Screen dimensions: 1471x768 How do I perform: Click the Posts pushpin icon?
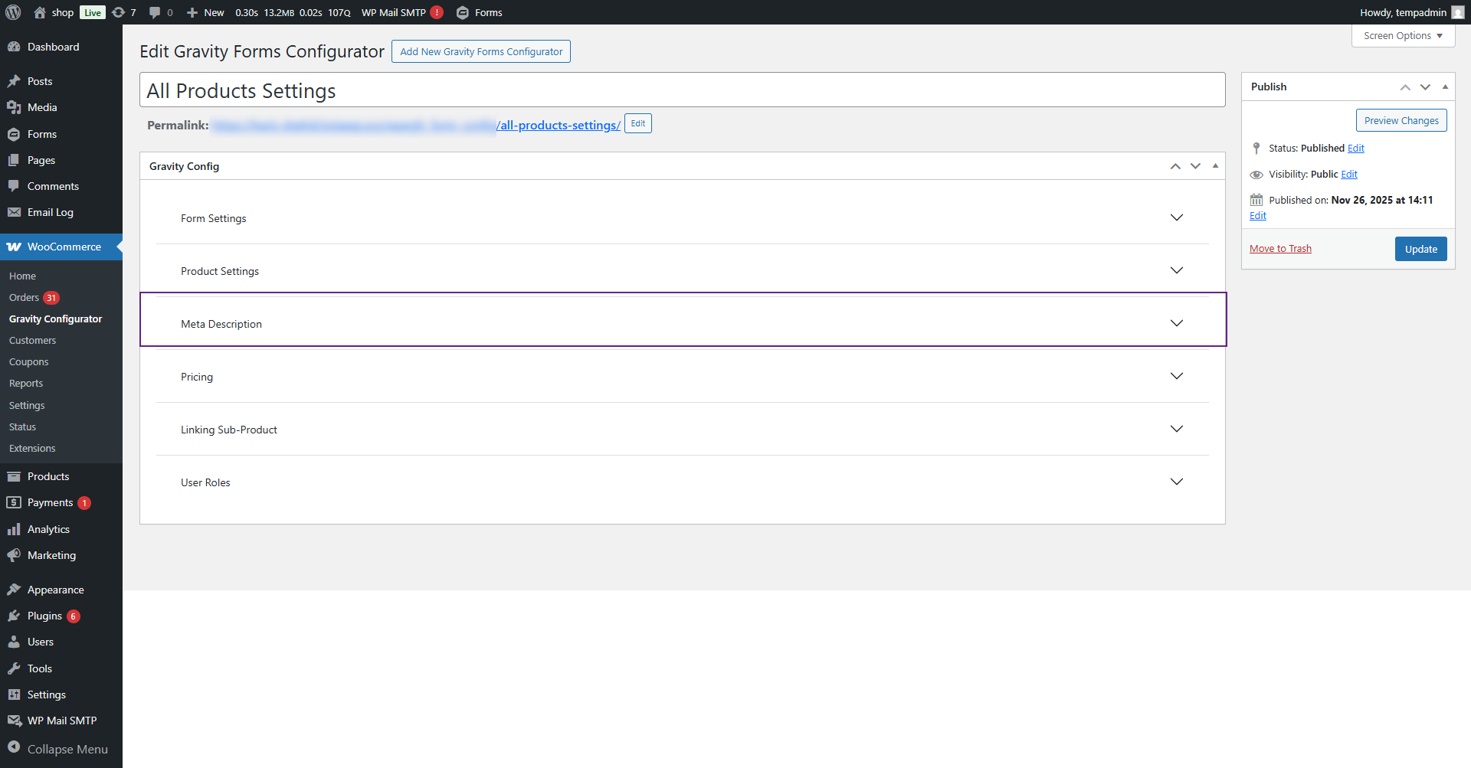point(14,81)
